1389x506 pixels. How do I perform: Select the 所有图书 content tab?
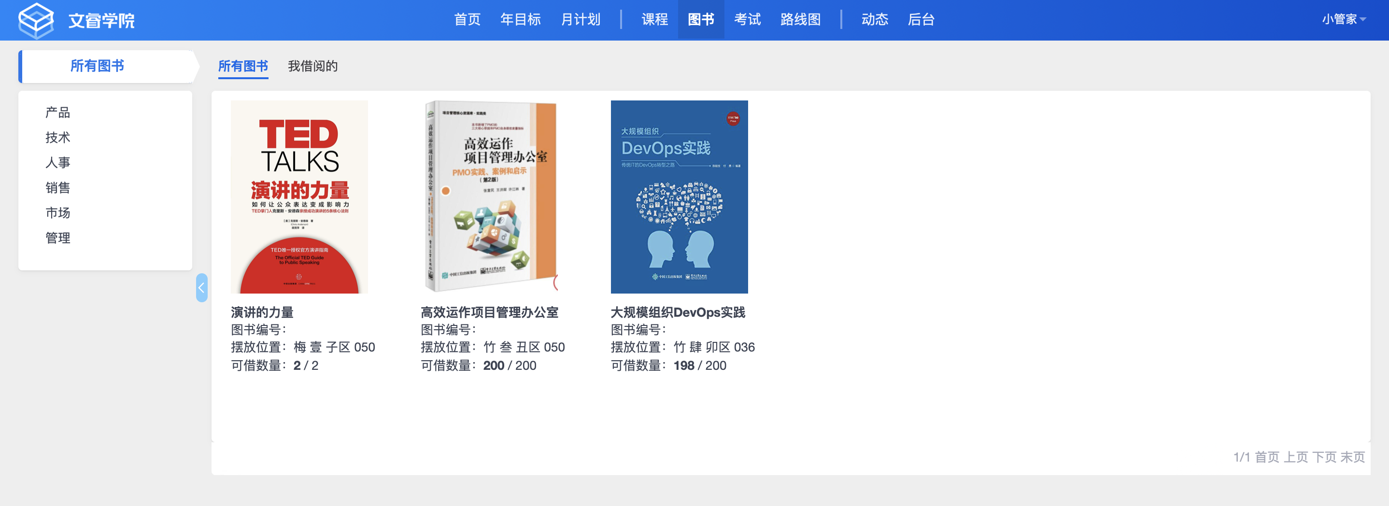(x=243, y=66)
